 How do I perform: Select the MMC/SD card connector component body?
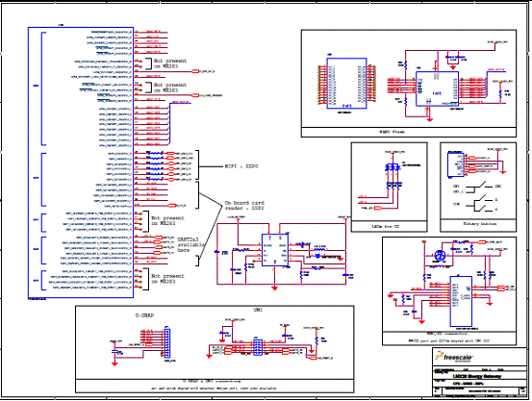tap(461, 301)
